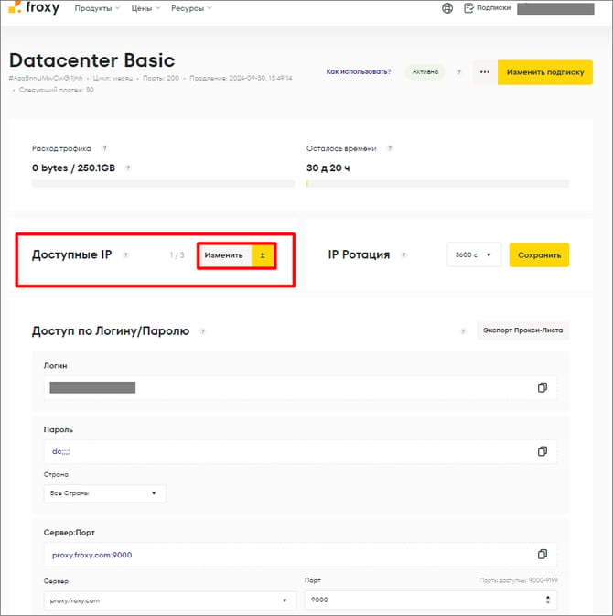Click the 0 bytes / 250.1GB text
This screenshot has height=616, width=613.
(x=73, y=168)
